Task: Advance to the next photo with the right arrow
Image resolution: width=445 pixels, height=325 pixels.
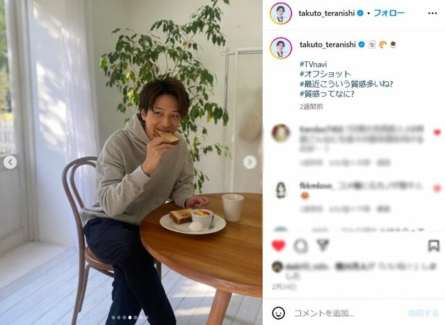Action: [x=250, y=162]
